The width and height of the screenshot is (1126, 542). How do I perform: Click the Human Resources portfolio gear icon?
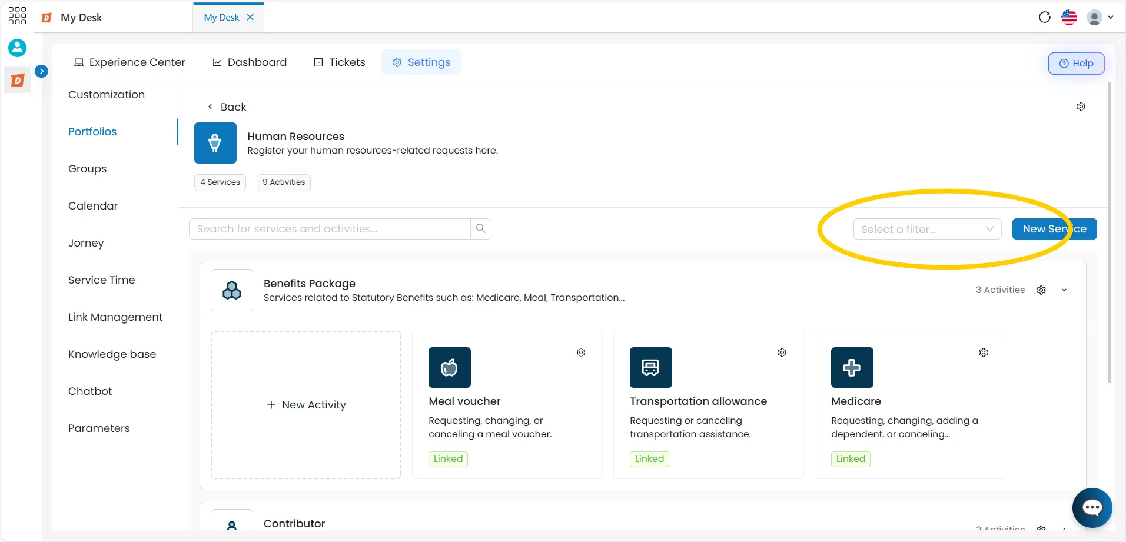tap(1081, 107)
